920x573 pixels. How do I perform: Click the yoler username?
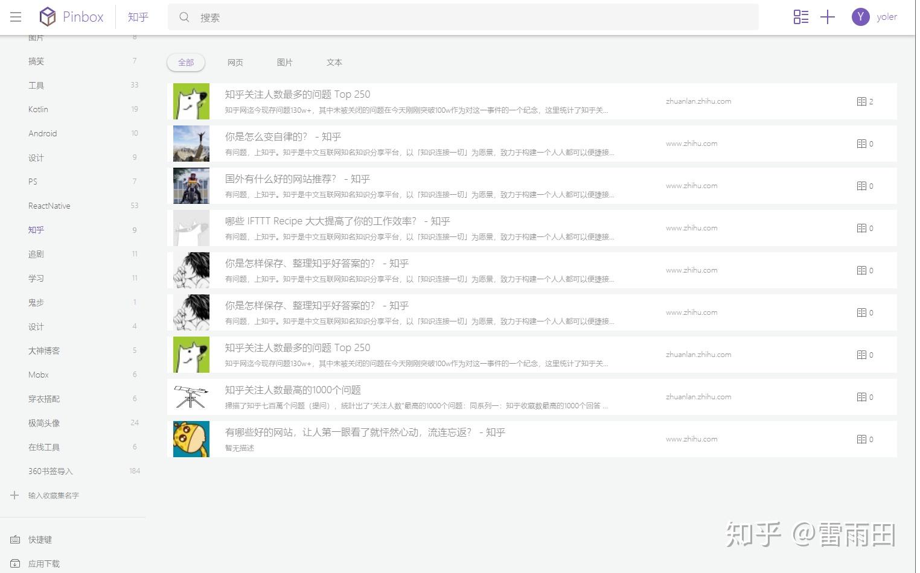[887, 17]
